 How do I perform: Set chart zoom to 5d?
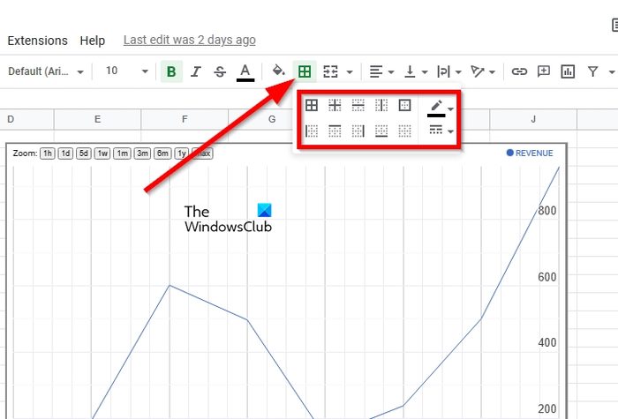click(x=84, y=153)
